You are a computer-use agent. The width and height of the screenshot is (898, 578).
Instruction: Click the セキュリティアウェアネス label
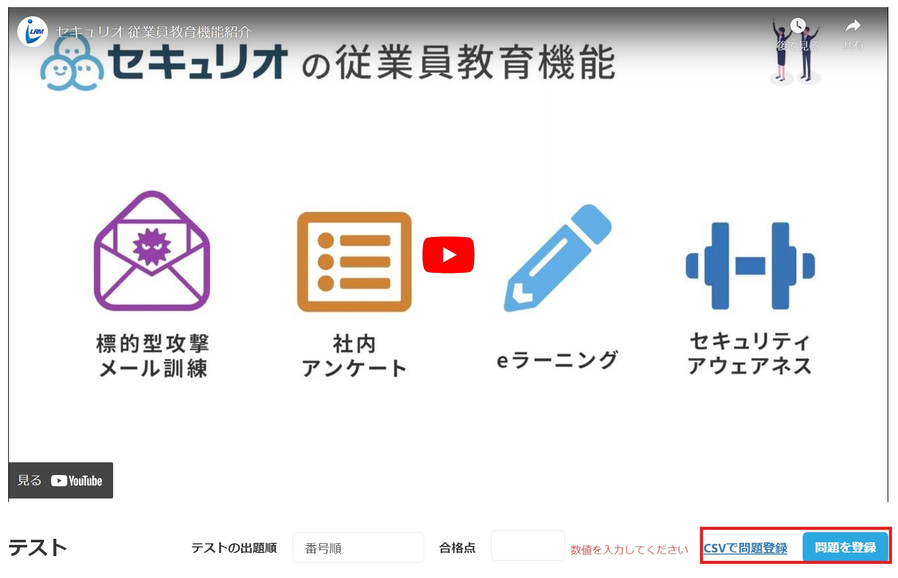click(750, 353)
